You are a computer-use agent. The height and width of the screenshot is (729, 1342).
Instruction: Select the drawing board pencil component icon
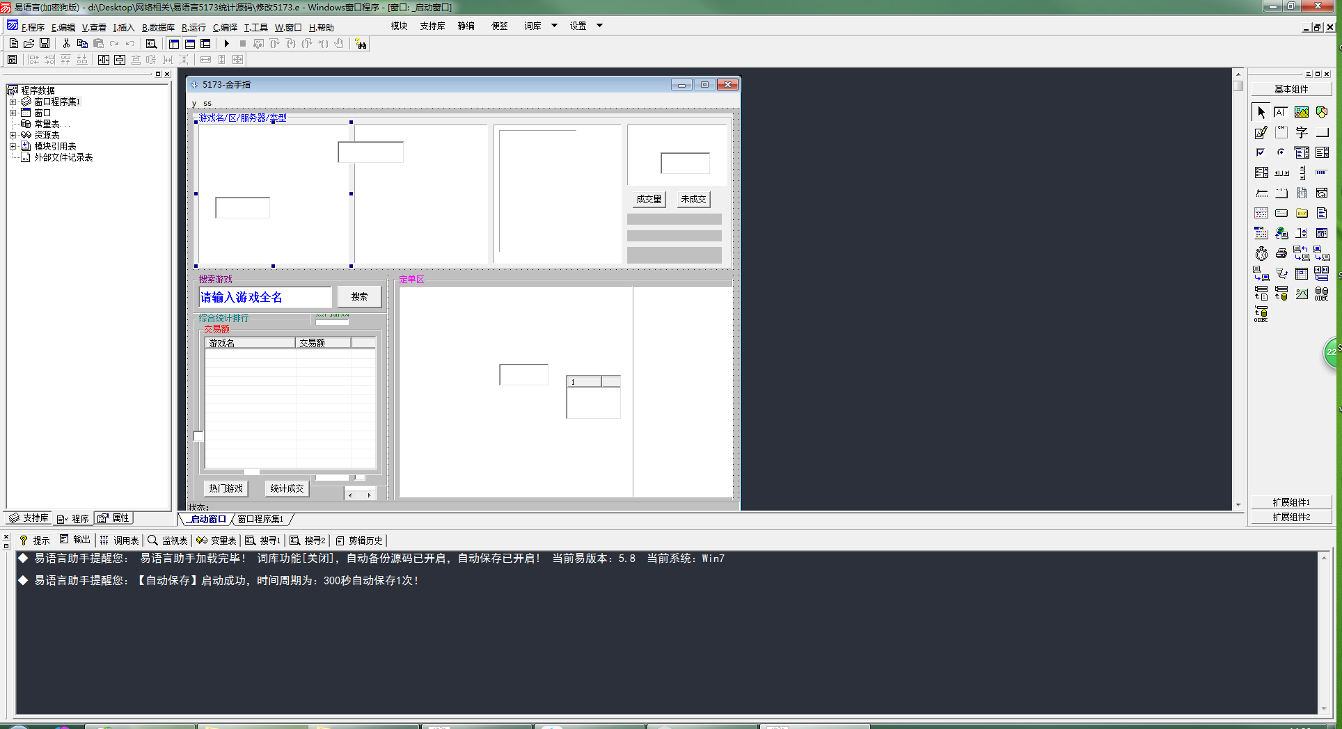1261,132
